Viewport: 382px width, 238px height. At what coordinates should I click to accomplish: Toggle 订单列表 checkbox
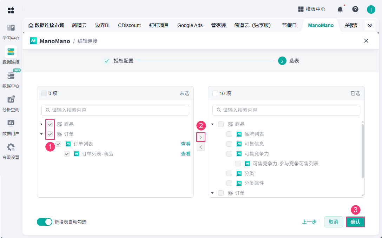click(x=59, y=144)
